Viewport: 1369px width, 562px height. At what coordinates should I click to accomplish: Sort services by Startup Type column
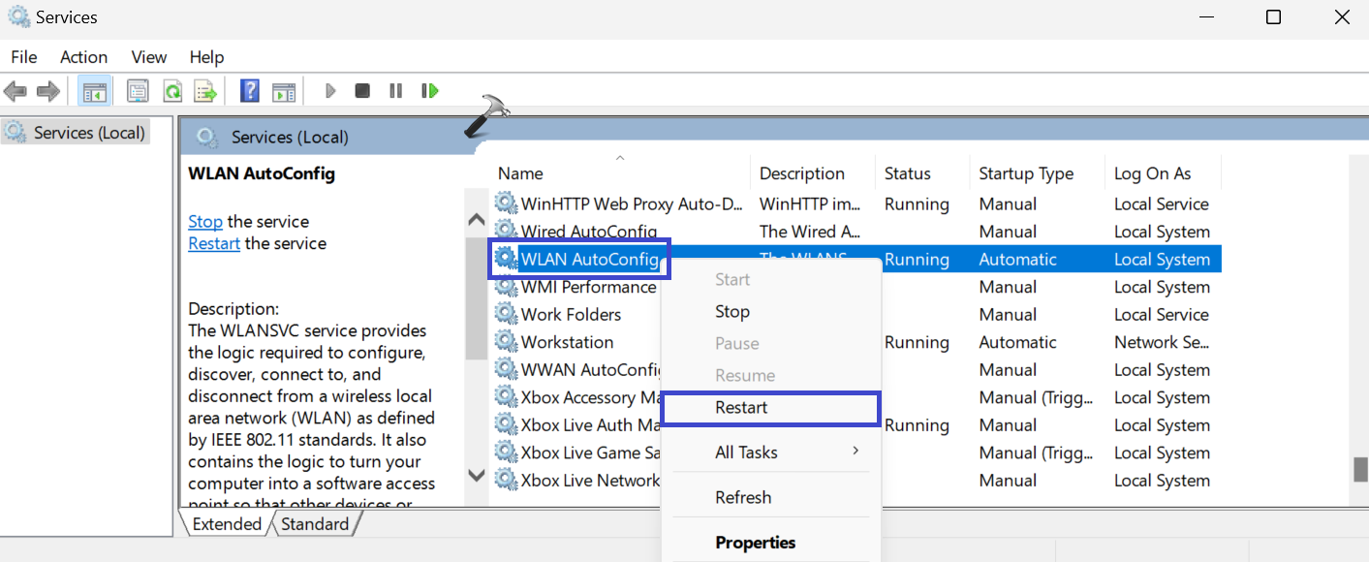[1026, 173]
